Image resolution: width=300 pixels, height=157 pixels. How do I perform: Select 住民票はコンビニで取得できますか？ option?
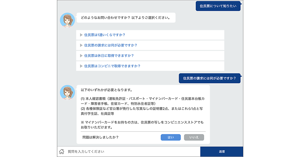coord(112,66)
